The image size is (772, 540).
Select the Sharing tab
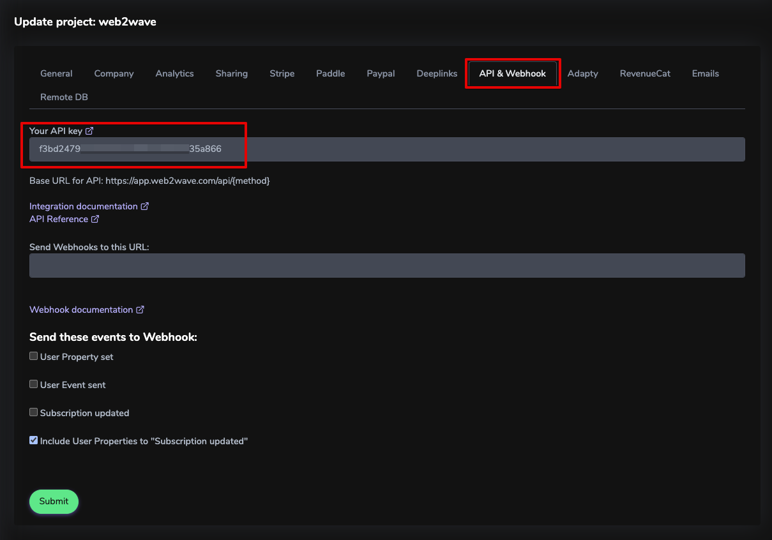[231, 73]
